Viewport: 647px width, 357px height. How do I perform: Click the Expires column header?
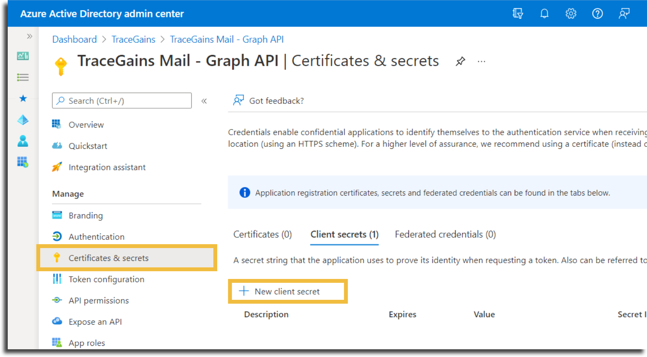[402, 314]
